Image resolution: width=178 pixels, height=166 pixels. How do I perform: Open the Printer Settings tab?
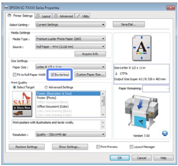pyautogui.click(x=20, y=16)
